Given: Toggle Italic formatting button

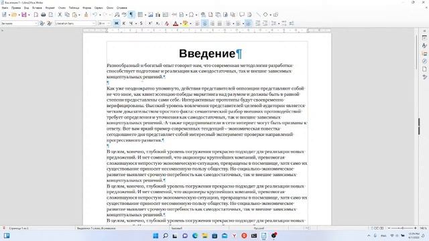Looking at the screenshot, I should (123, 23).
